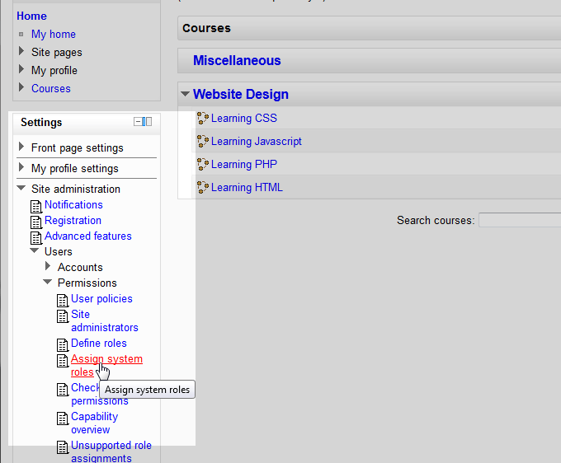Click the Define roles page icon

63,344
